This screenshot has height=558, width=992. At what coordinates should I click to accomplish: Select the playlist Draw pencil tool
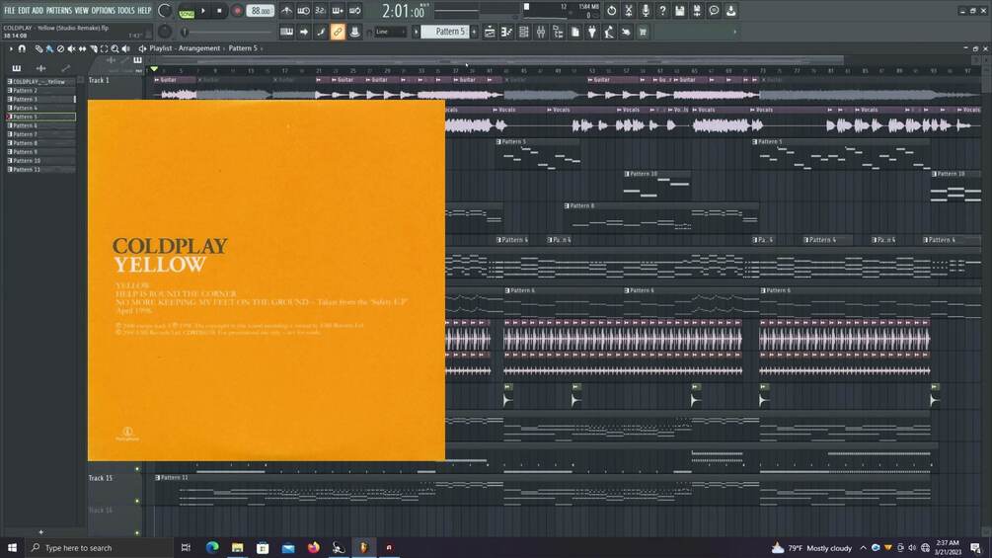[x=38, y=48]
